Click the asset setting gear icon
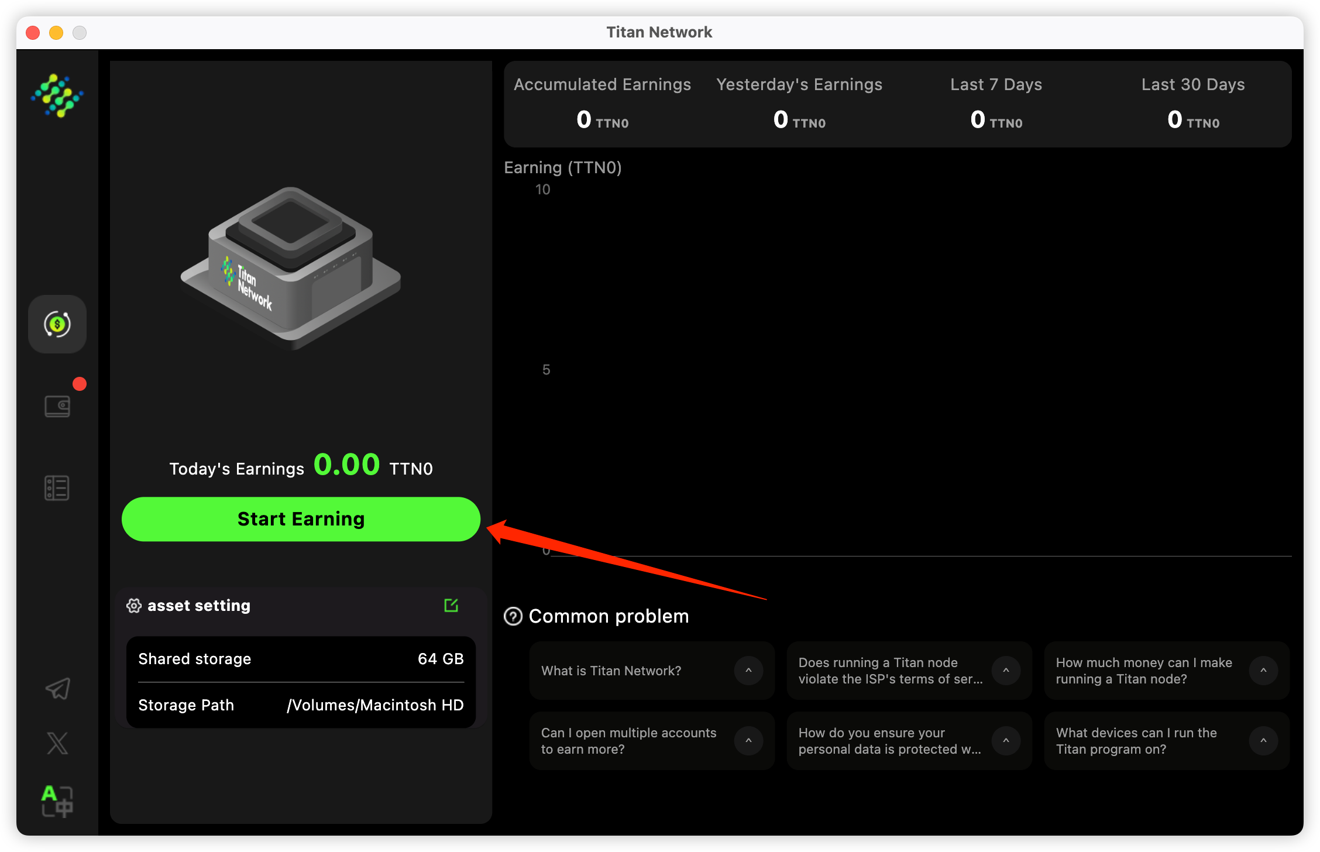Viewport: 1320px width, 852px height. (134, 606)
